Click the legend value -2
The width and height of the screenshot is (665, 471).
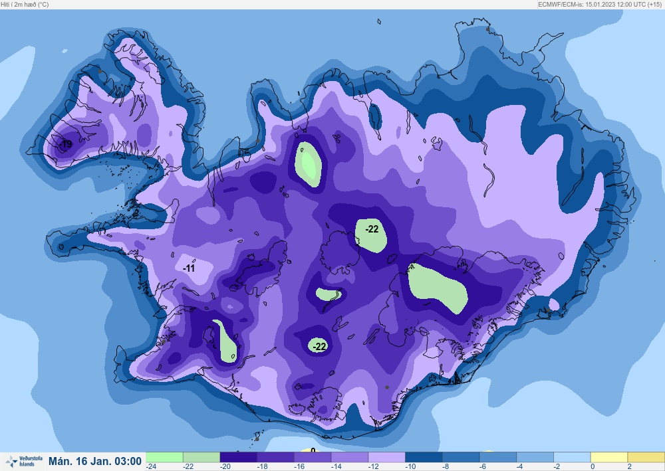[x=557, y=466]
